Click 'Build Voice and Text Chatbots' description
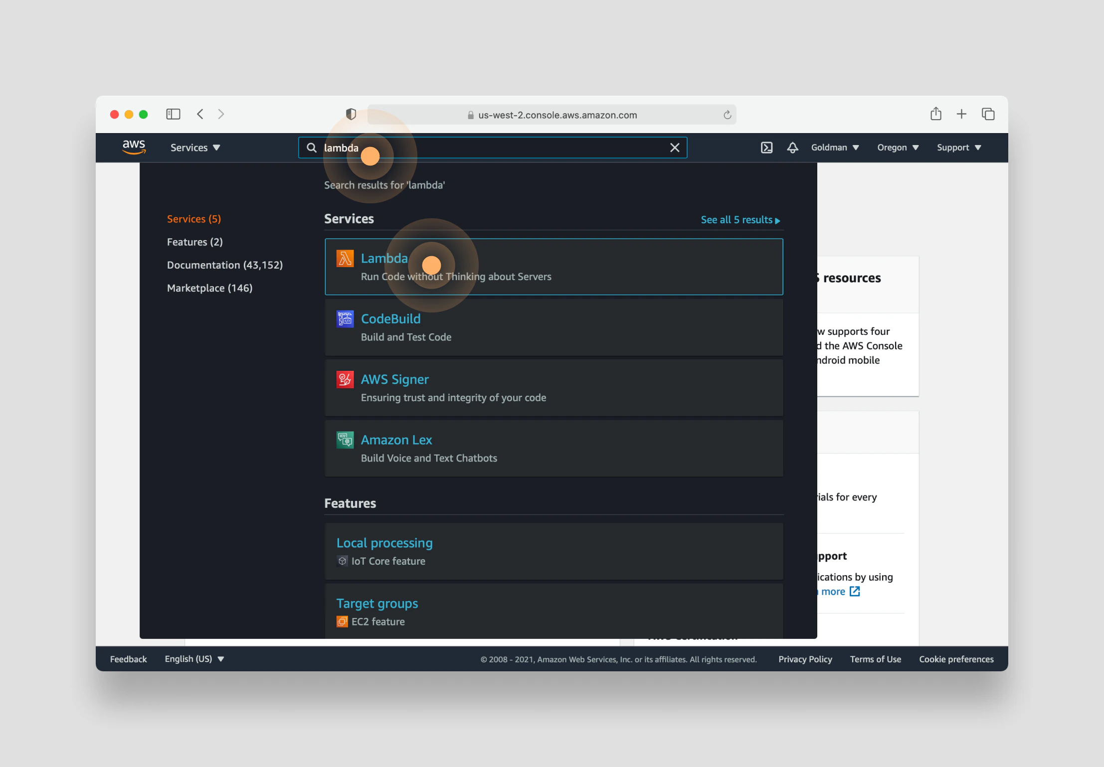This screenshot has width=1104, height=767. (x=429, y=458)
